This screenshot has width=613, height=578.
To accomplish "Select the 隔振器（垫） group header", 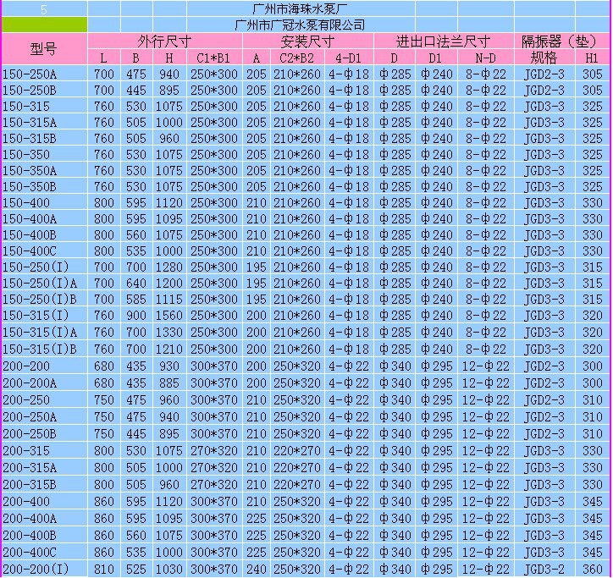I will [562, 41].
